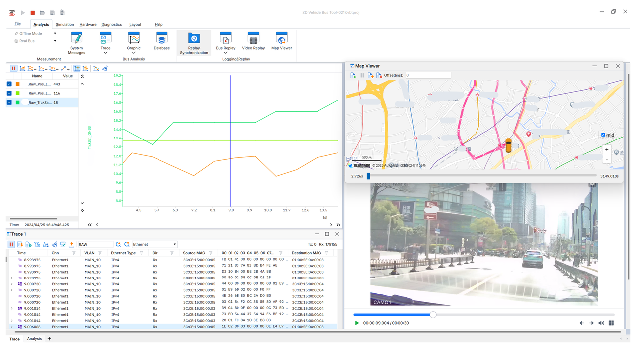This screenshot has height=348, width=636.
Task: Toggle the first Raw_Pos_L signal checkbox
Action: (9, 84)
